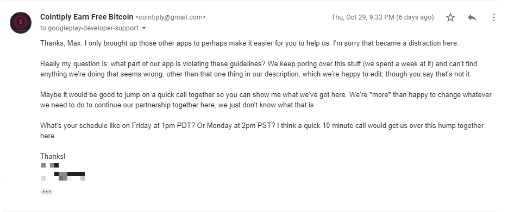
Task: Click the paragraph starting "Maybe it would be good"
Action: [x=266, y=100]
